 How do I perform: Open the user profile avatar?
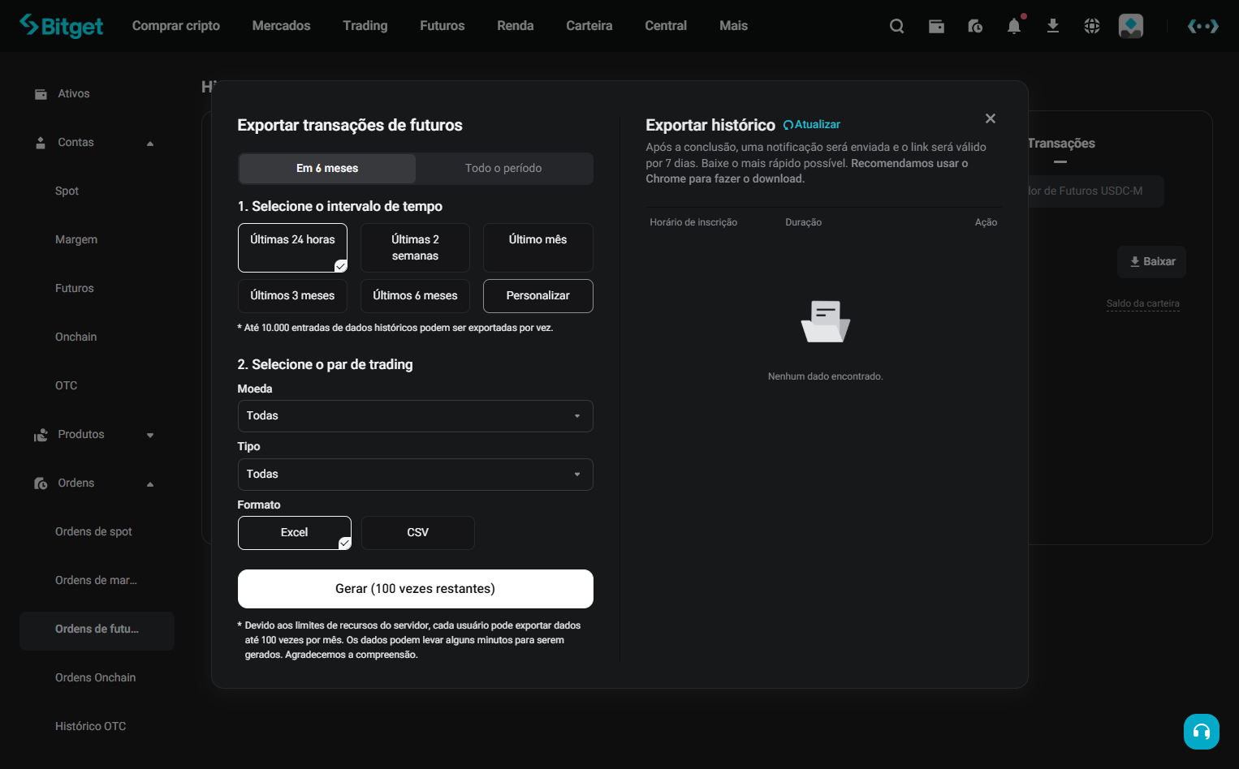[x=1131, y=26]
